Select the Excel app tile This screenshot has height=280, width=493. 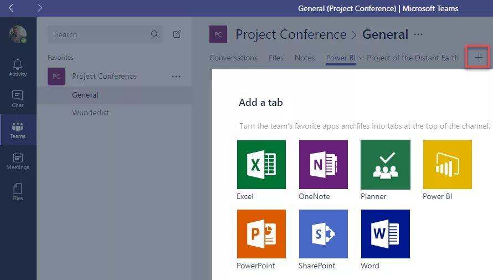pos(261,165)
